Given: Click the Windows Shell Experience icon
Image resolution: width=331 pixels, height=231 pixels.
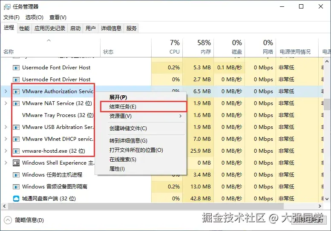Looking at the screenshot, I should pos(16,163).
